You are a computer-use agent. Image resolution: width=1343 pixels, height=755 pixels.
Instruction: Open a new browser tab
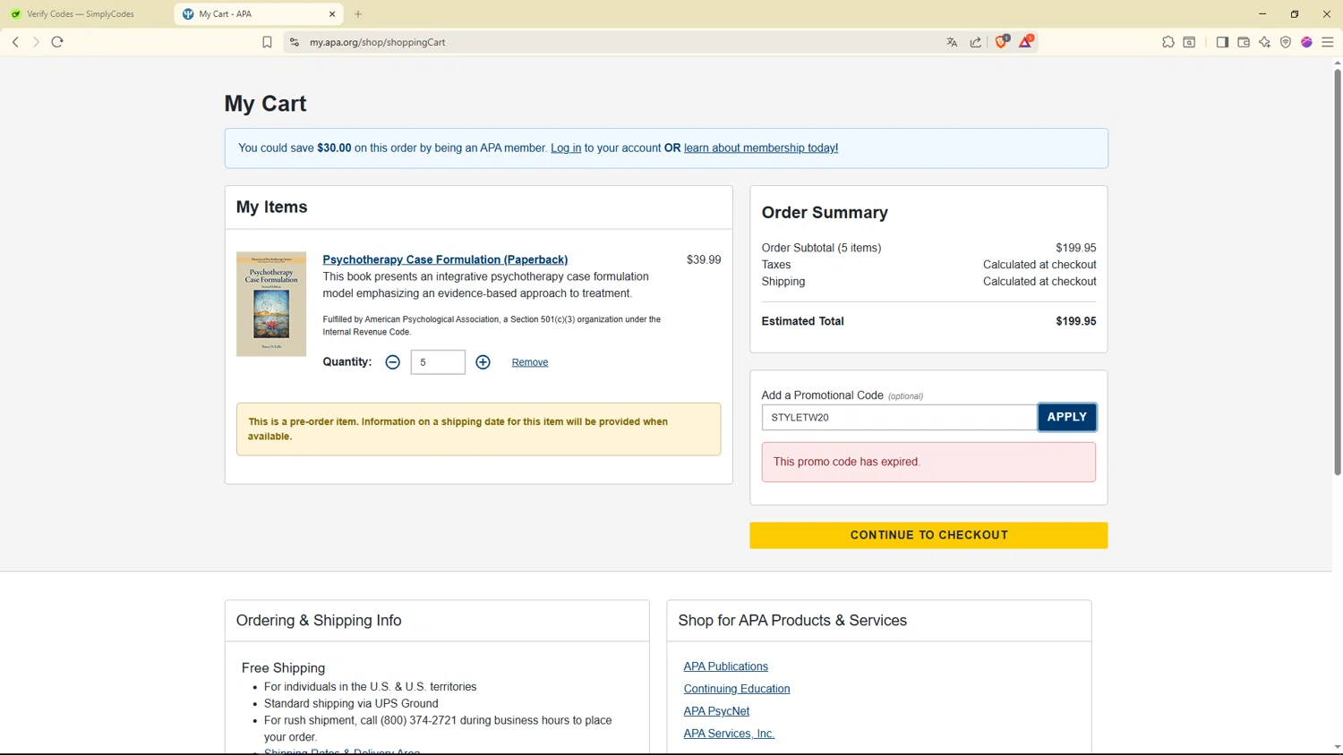(358, 14)
